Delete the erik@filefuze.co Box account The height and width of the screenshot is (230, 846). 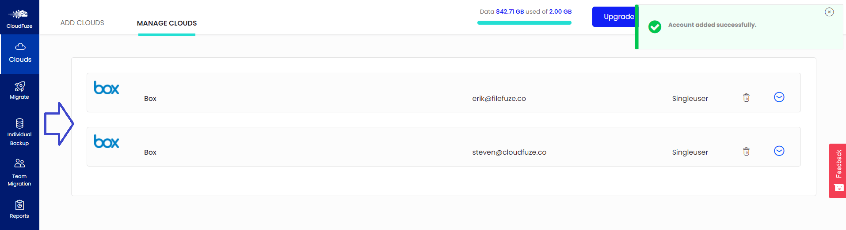[746, 98]
